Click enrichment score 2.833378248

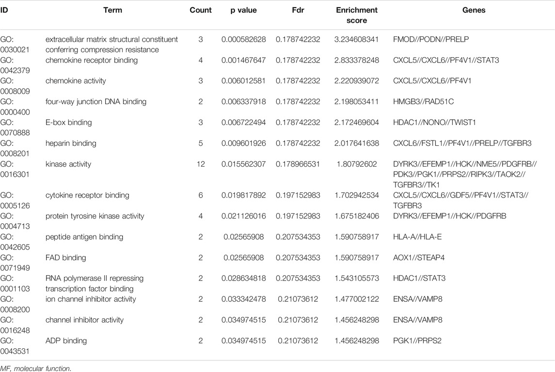(357, 61)
